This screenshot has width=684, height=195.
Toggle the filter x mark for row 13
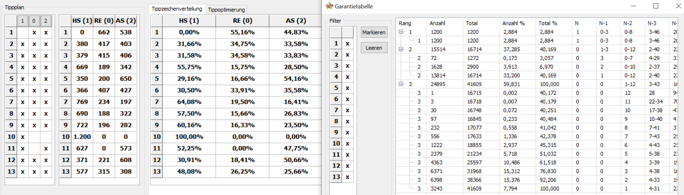[x=347, y=177]
